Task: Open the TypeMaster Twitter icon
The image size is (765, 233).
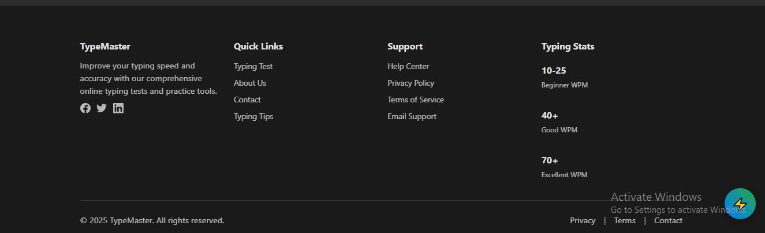Action: [x=102, y=108]
